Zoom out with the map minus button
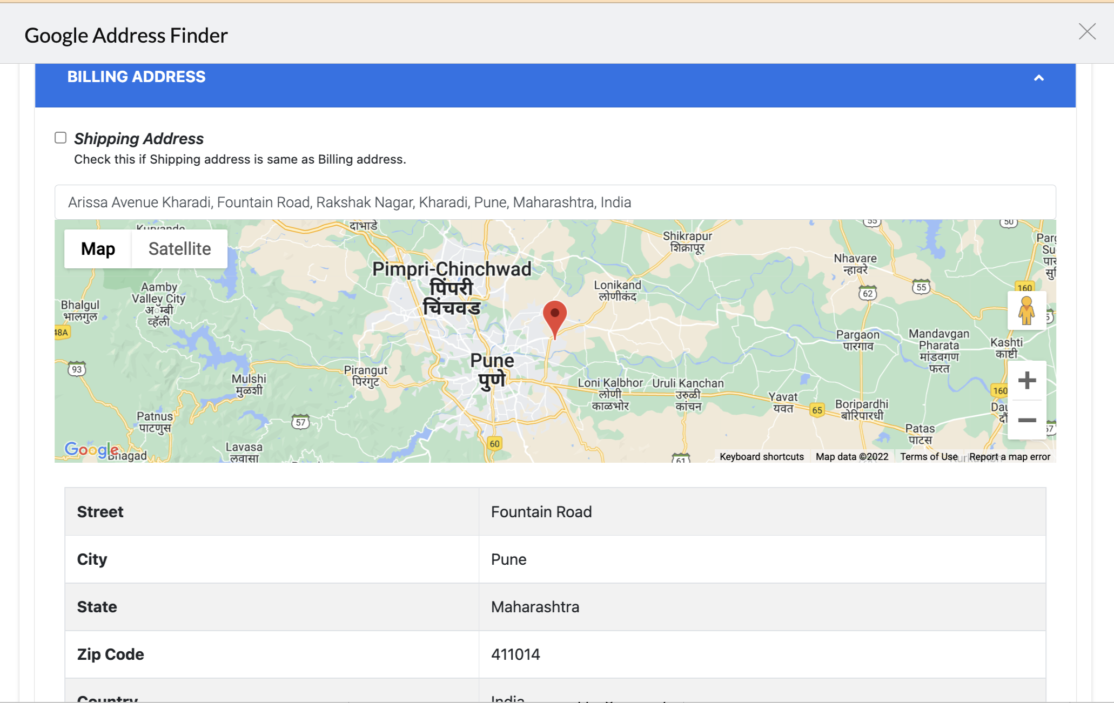This screenshot has width=1114, height=703. click(1026, 420)
